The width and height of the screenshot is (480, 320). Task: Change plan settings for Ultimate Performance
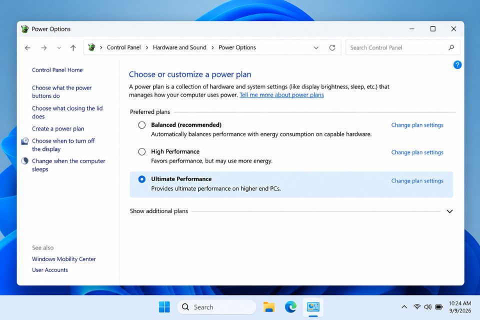pos(417,180)
